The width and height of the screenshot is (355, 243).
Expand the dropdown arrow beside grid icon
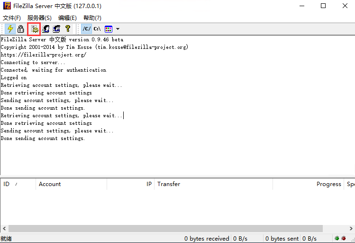pyautogui.click(x=118, y=29)
